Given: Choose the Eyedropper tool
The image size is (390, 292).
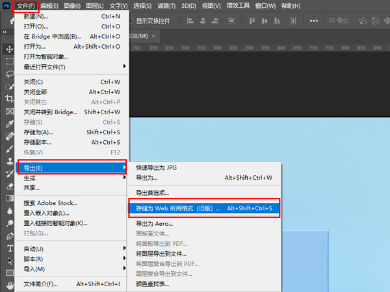Looking at the screenshot, I should (x=10, y=123).
